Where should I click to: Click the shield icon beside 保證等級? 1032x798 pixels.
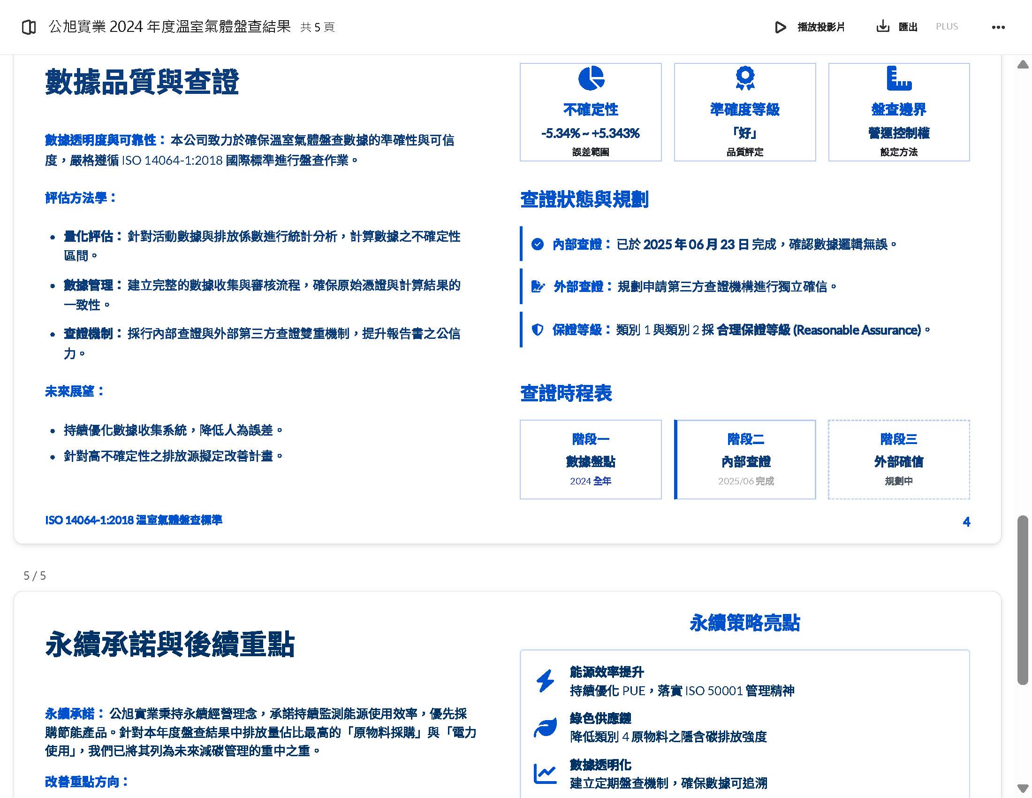pyautogui.click(x=537, y=330)
